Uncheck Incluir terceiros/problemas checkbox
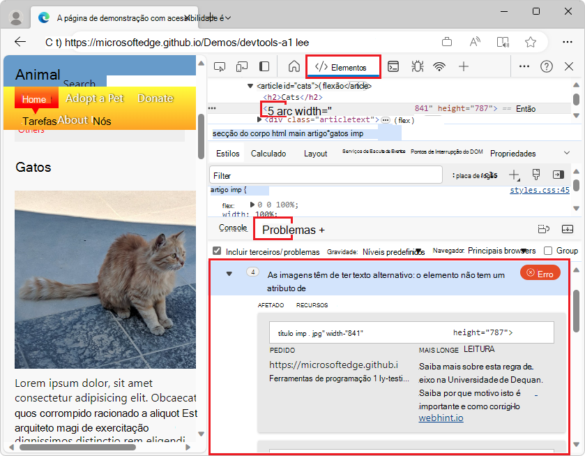585x456 pixels. (x=217, y=251)
